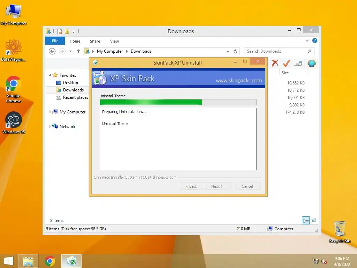Open the Home ribbon tab

point(75,41)
